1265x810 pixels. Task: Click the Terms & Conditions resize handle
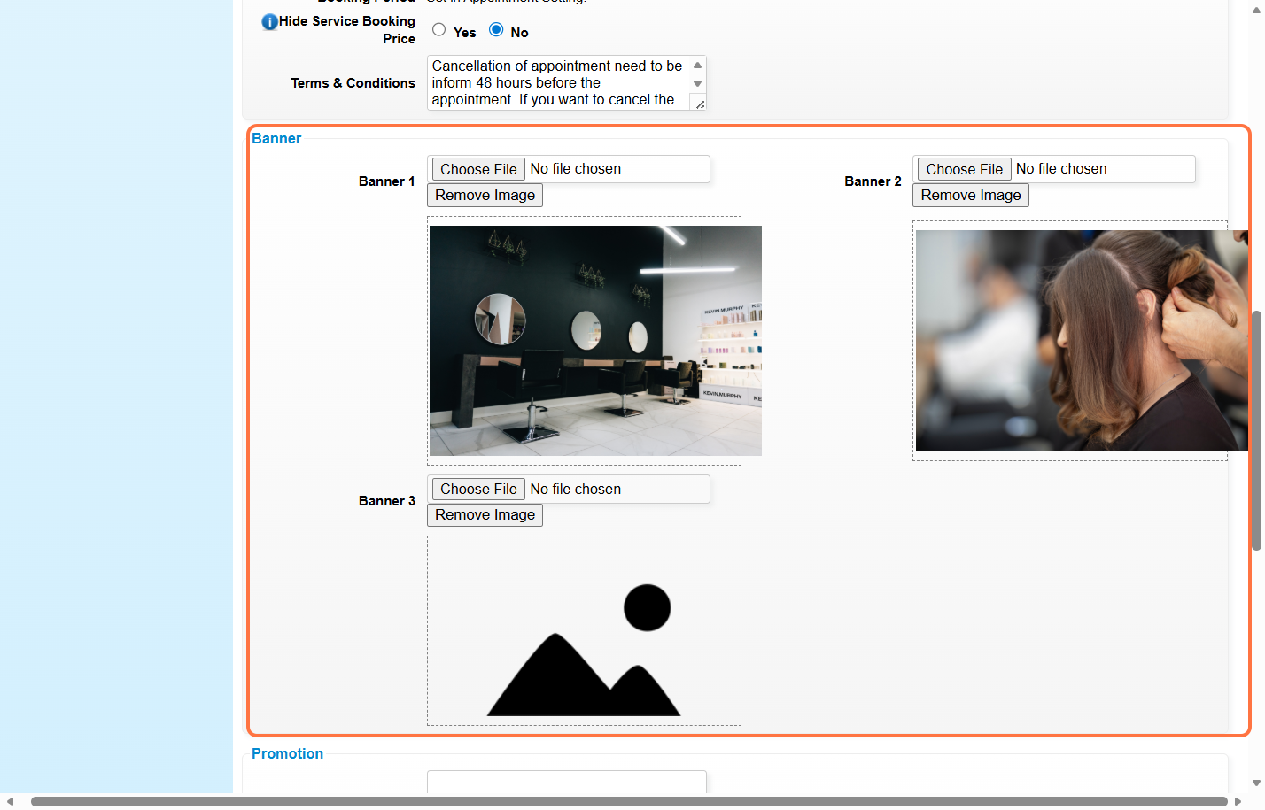(700, 104)
